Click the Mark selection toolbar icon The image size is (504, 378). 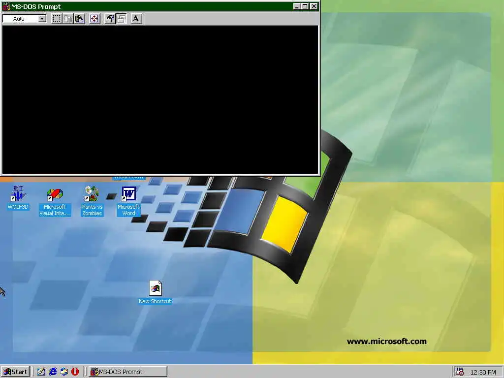[57, 19]
